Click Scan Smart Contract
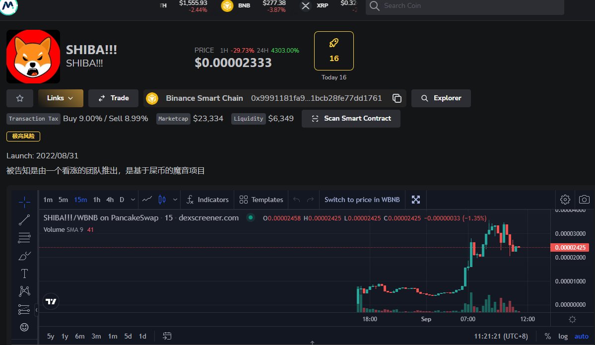The width and height of the screenshot is (595, 345). point(351,119)
